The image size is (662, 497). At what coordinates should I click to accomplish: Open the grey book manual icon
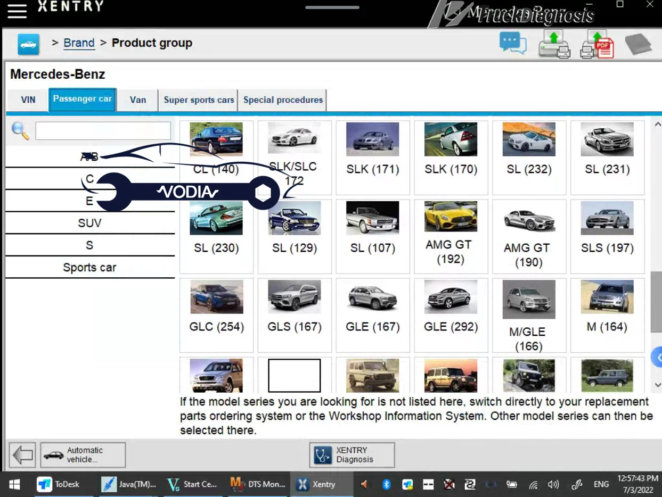(x=638, y=44)
